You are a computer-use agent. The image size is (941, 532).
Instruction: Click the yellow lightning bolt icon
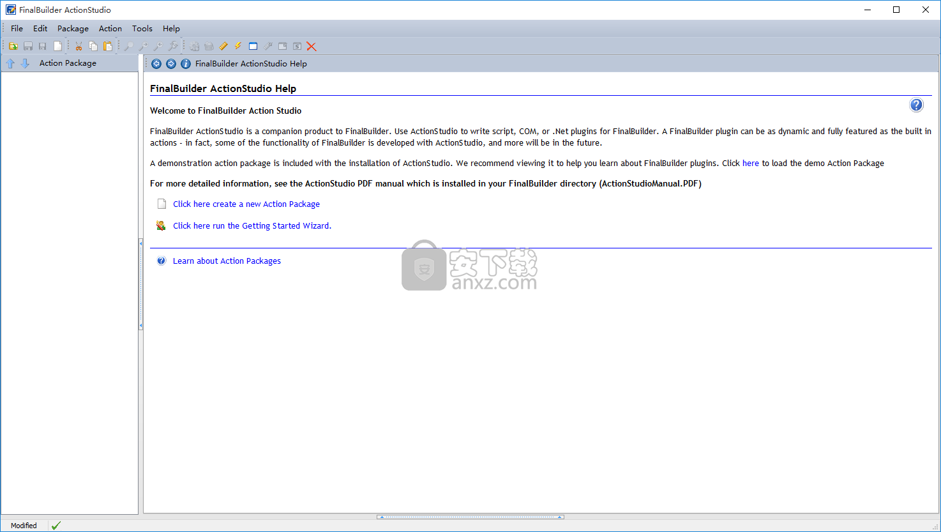(x=238, y=46)
